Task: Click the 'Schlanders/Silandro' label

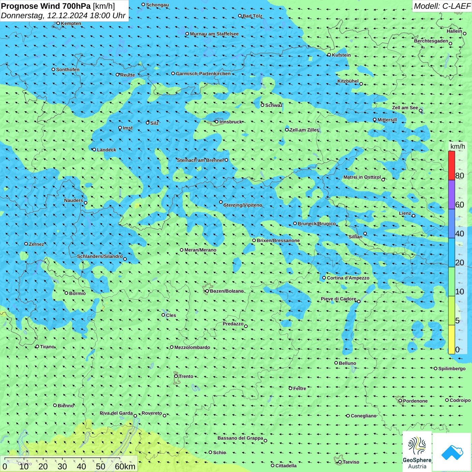Action: (x=100, y=256)
